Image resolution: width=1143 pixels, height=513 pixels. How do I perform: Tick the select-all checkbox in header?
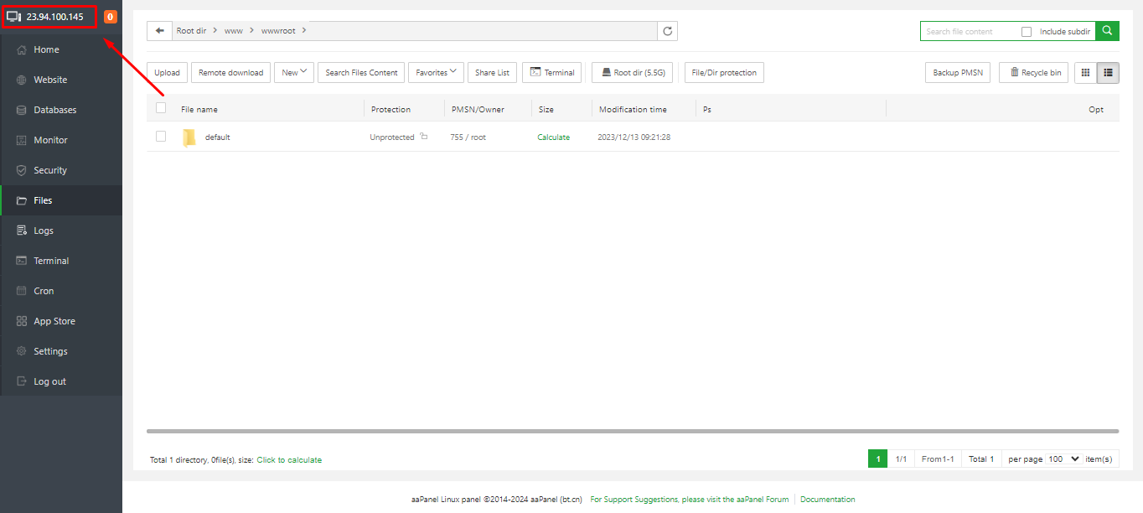161,108
